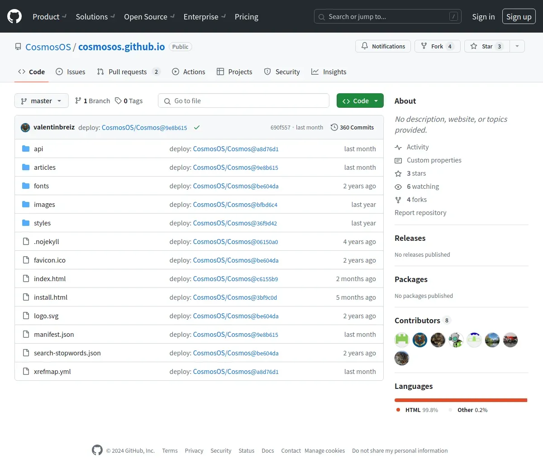Click the Search or jump to field

point(388,17)
